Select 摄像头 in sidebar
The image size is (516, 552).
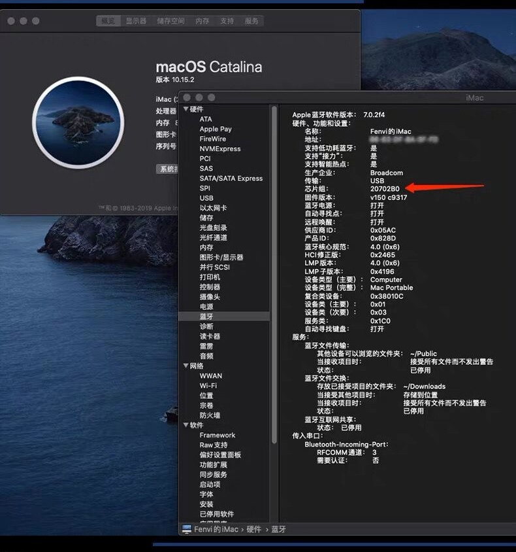(210, 296)
